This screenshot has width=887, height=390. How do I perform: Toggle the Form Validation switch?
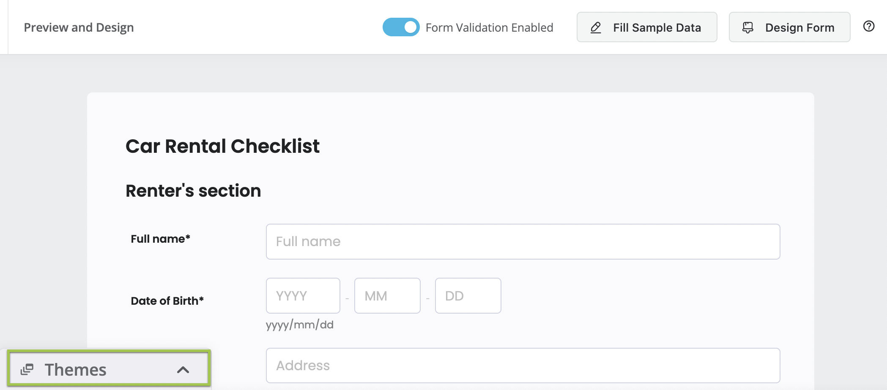pyautogui.click(x=401, y=27)
